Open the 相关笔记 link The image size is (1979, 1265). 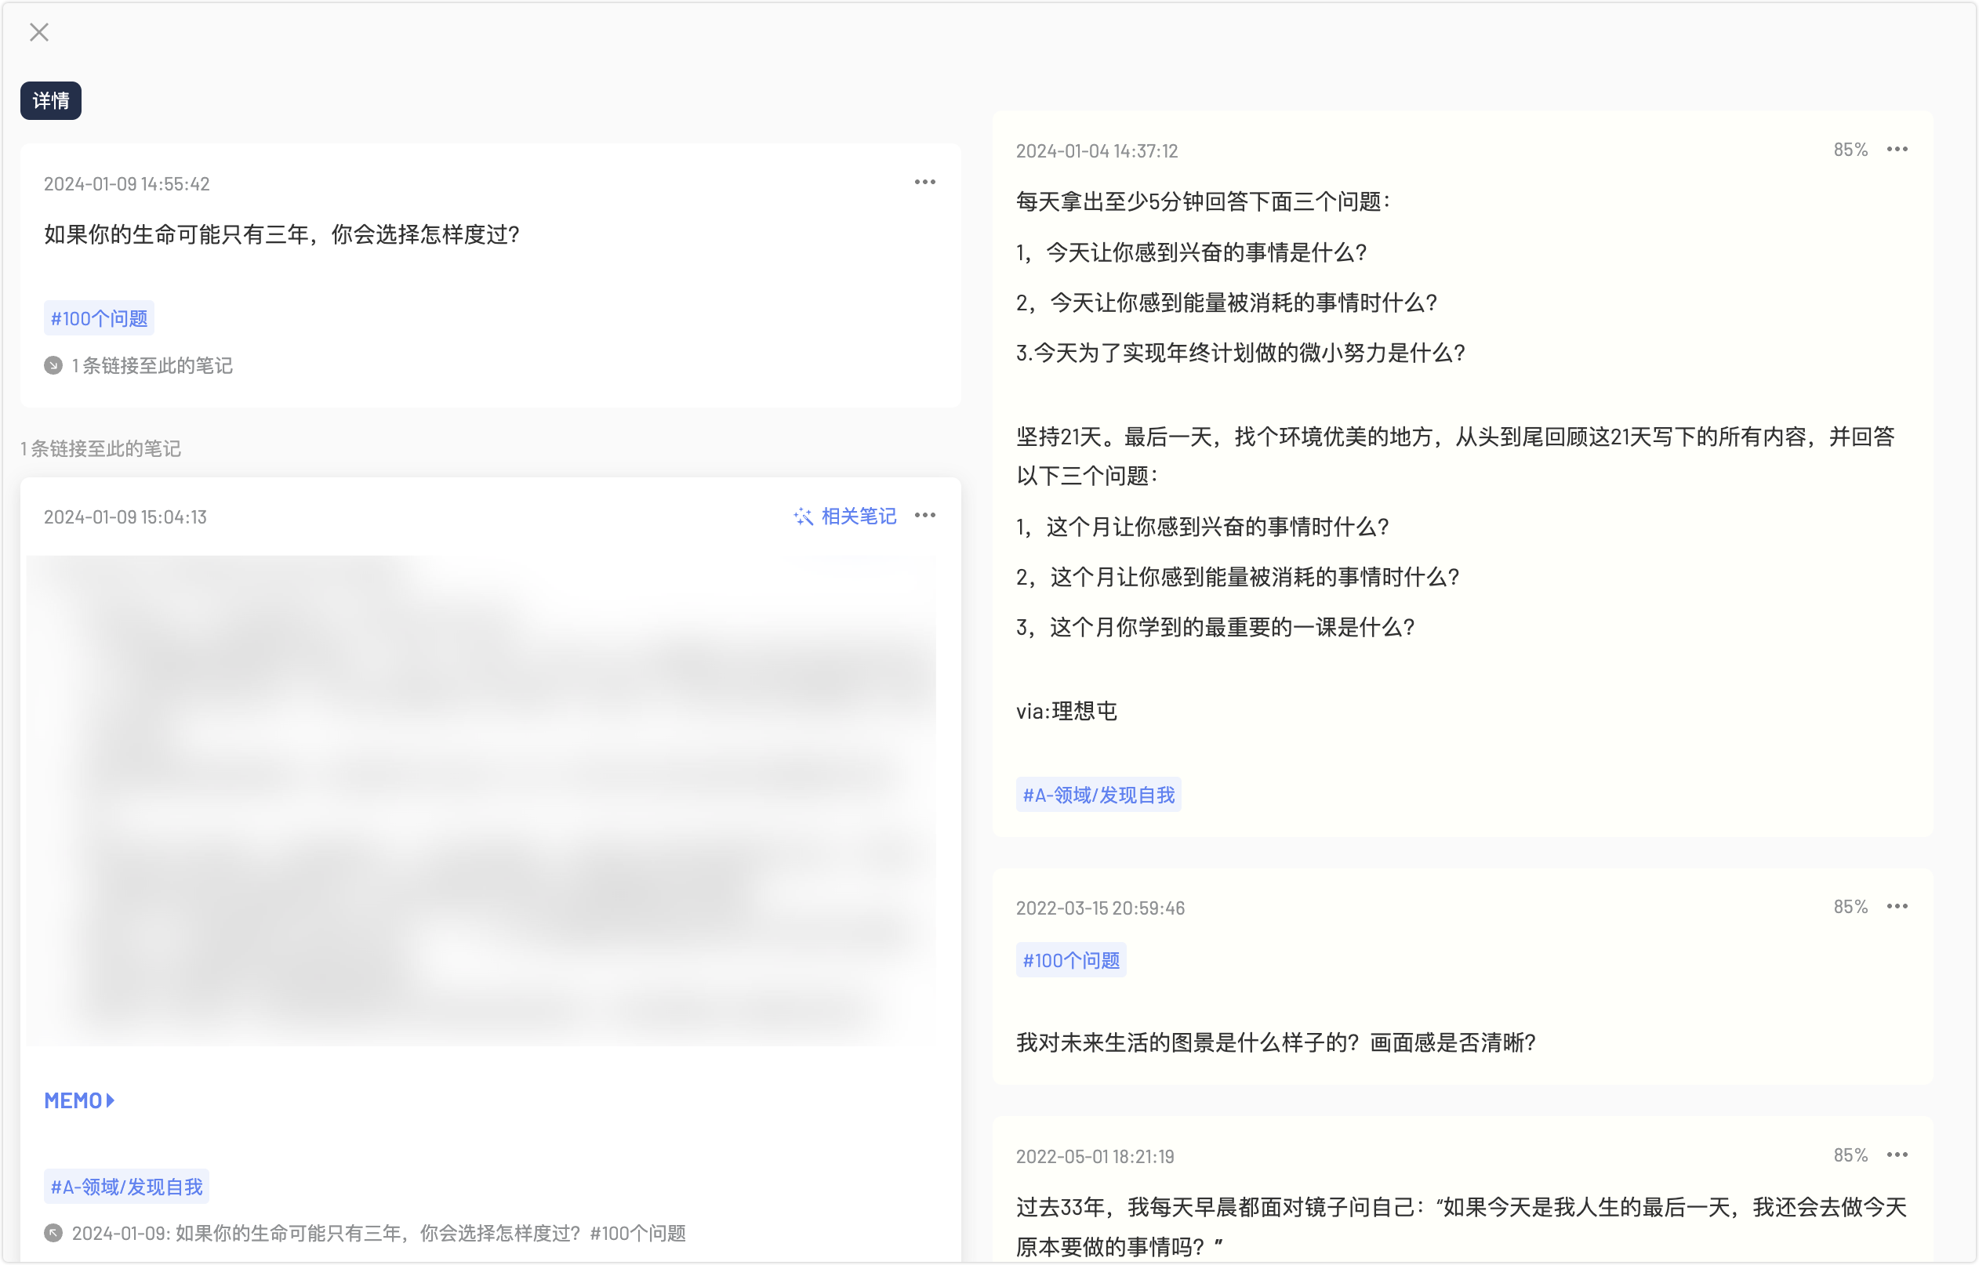tap(858, 517)
